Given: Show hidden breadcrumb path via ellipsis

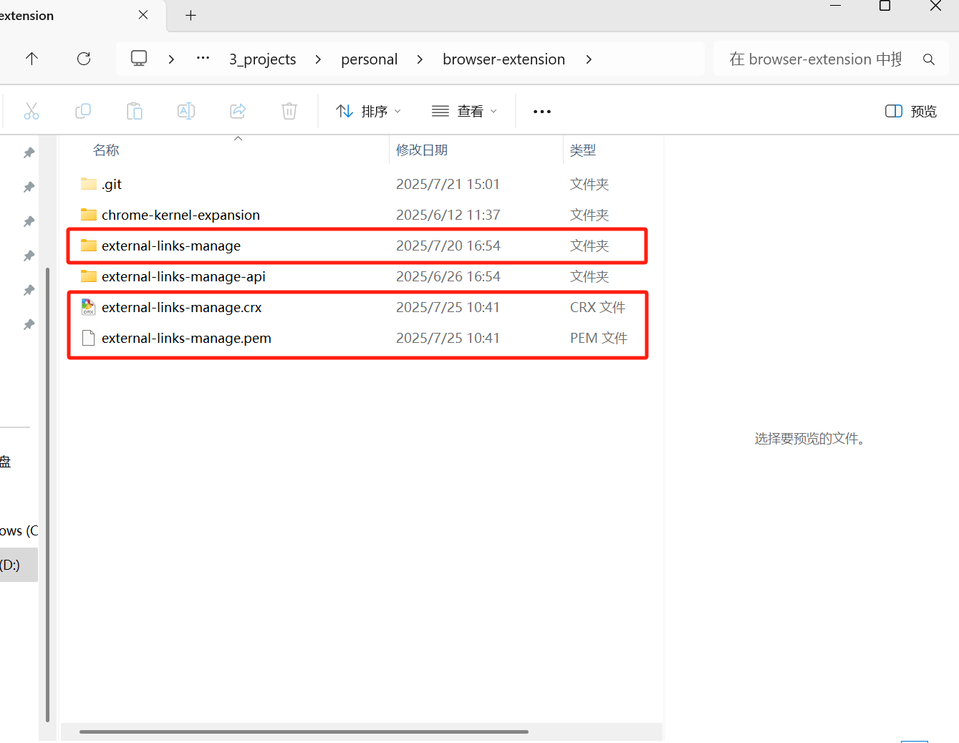Looking at the screenshot, I should pos(203,59).
